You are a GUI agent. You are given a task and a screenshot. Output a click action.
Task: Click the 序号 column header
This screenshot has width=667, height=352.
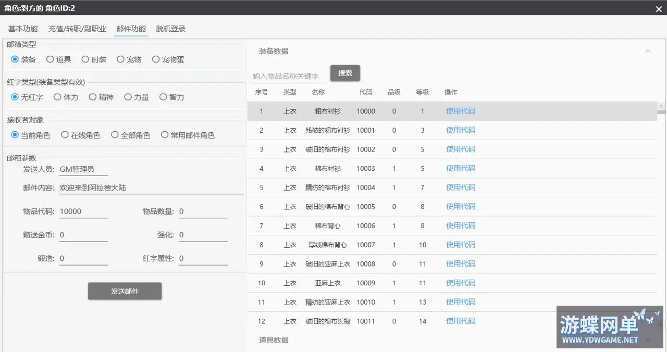tap(262, 92)
